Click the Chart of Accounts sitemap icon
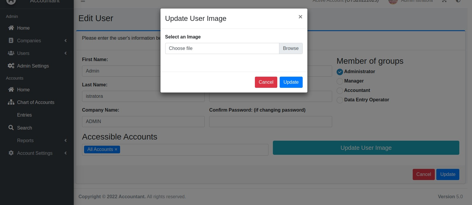 (x=11, y=102)
